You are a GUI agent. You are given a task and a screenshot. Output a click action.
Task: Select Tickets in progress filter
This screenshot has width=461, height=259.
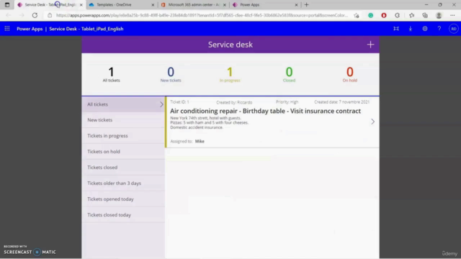coord(123,136)
